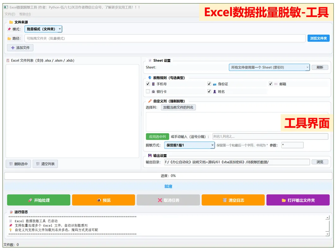Viewport: 336px width, 251px height.
Task: Open the 文件(F) menu
Action: [x=10, y=14]
